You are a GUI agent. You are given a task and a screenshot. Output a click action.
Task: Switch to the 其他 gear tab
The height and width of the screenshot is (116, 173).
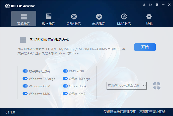click(x=149, y=19)
